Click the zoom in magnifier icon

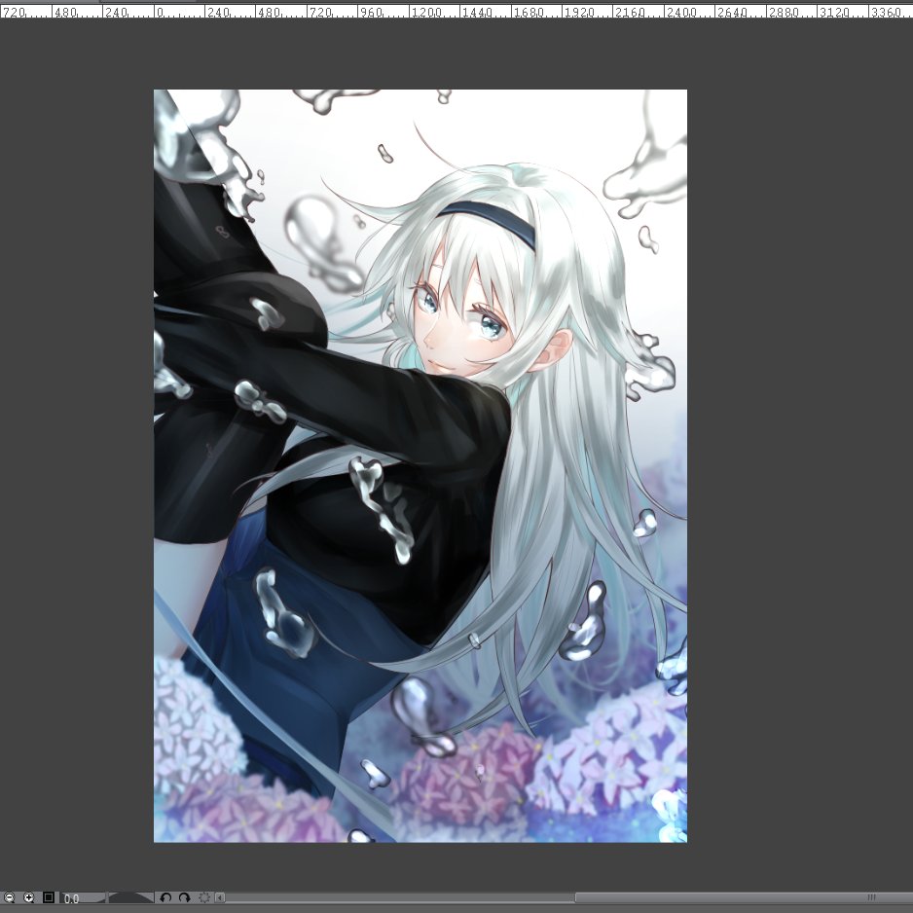pyautogui.click(x=28, y=897)
